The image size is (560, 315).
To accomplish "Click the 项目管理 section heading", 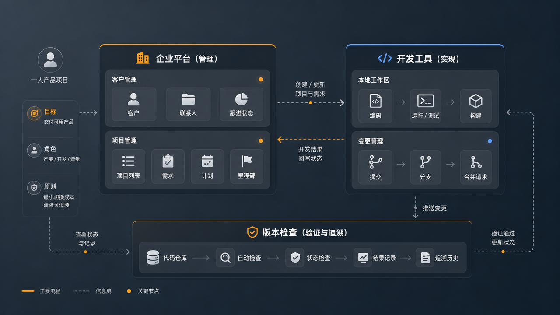I will [x=124, y=140].
